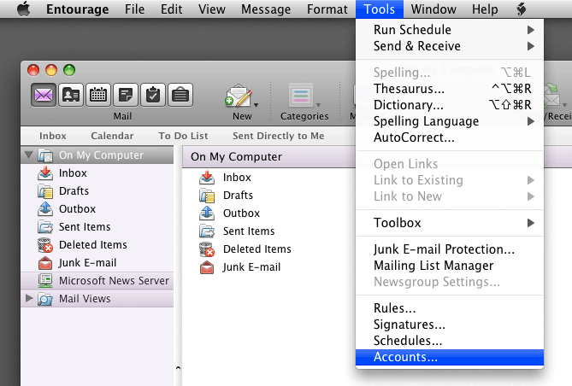The width and height of the screenshot is (572, 386).
Task: Click the Categories toolbar icon
Action: pos(301,96)
